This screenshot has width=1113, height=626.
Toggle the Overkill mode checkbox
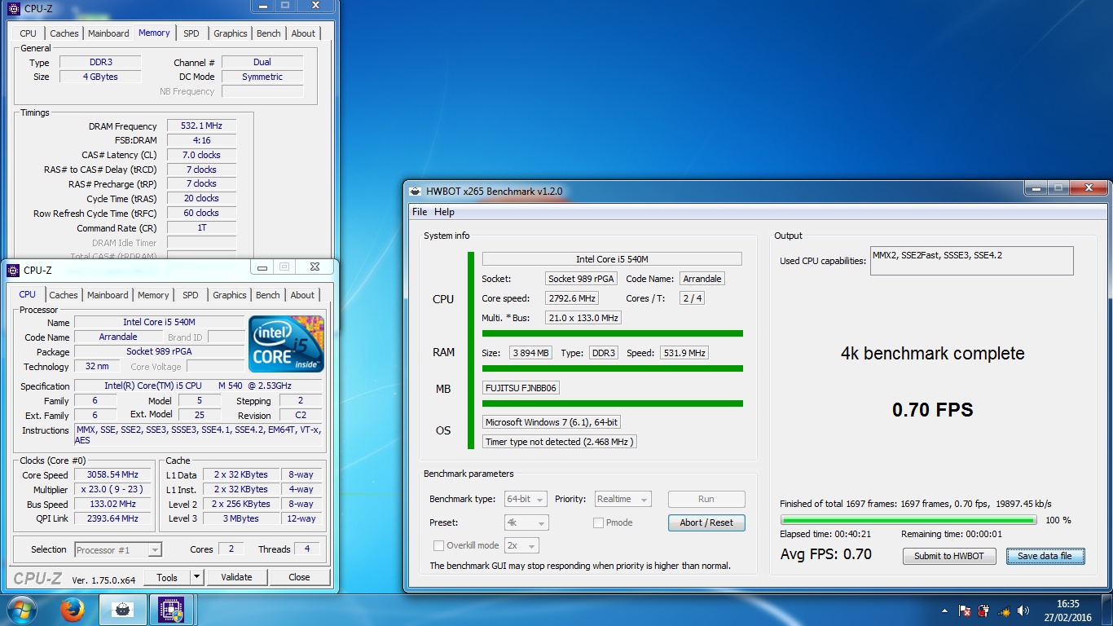[439, 545]
